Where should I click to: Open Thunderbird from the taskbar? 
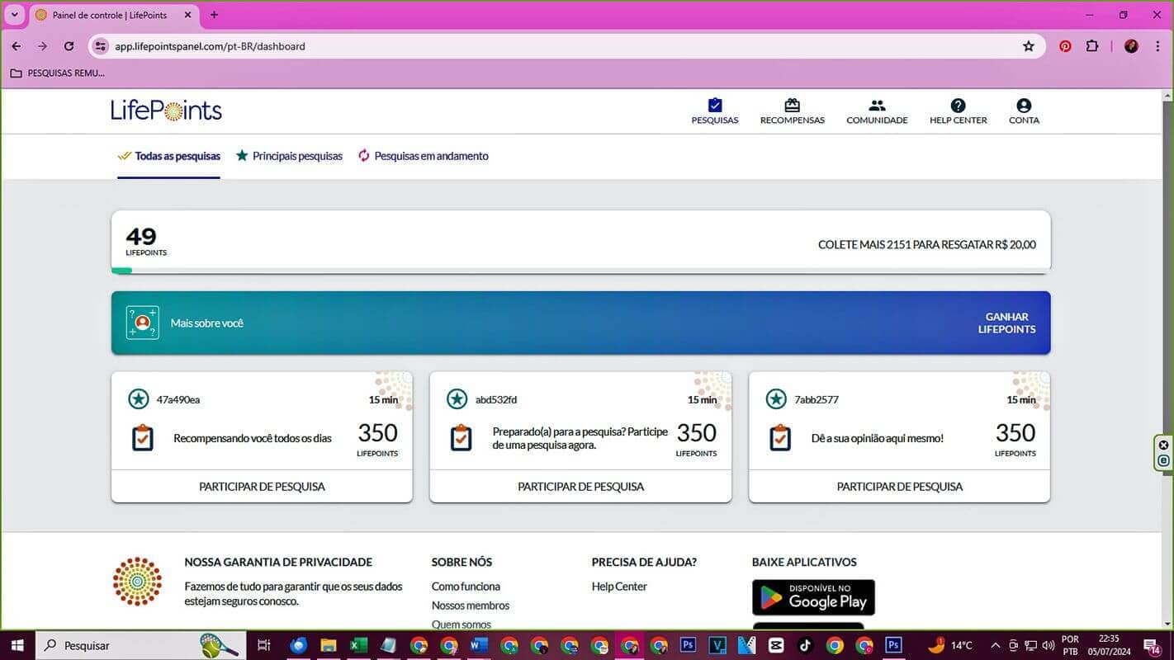299,645
